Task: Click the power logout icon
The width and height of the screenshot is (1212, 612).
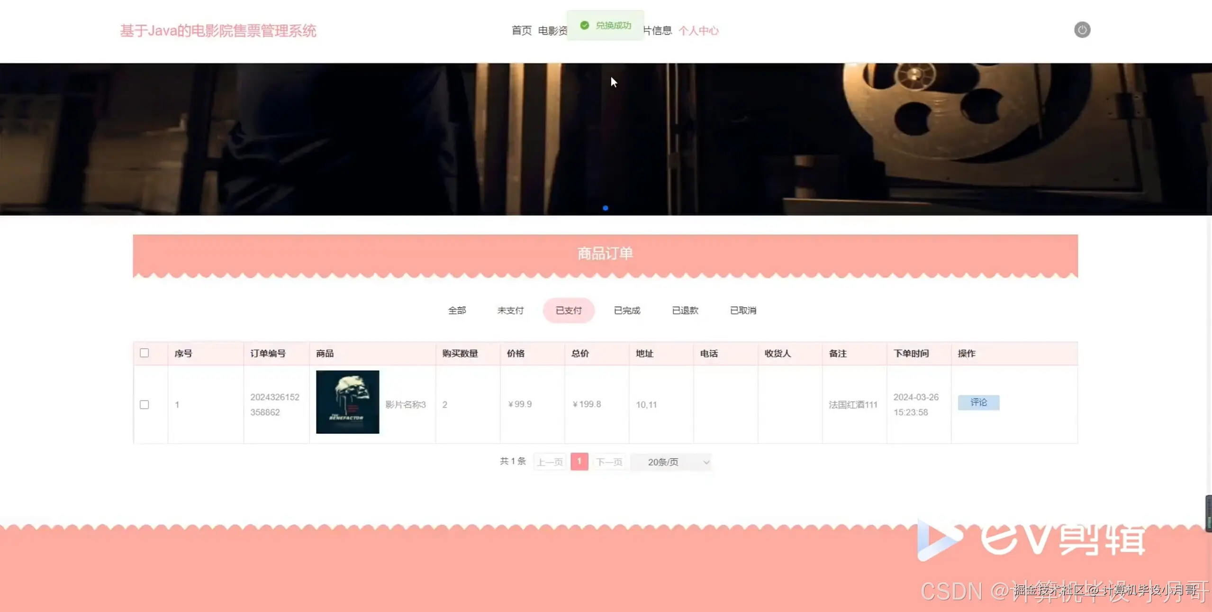Action: [x=1082, y=30]
